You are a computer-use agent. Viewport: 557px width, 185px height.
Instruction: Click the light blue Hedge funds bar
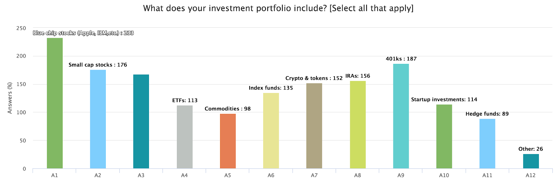487,144
